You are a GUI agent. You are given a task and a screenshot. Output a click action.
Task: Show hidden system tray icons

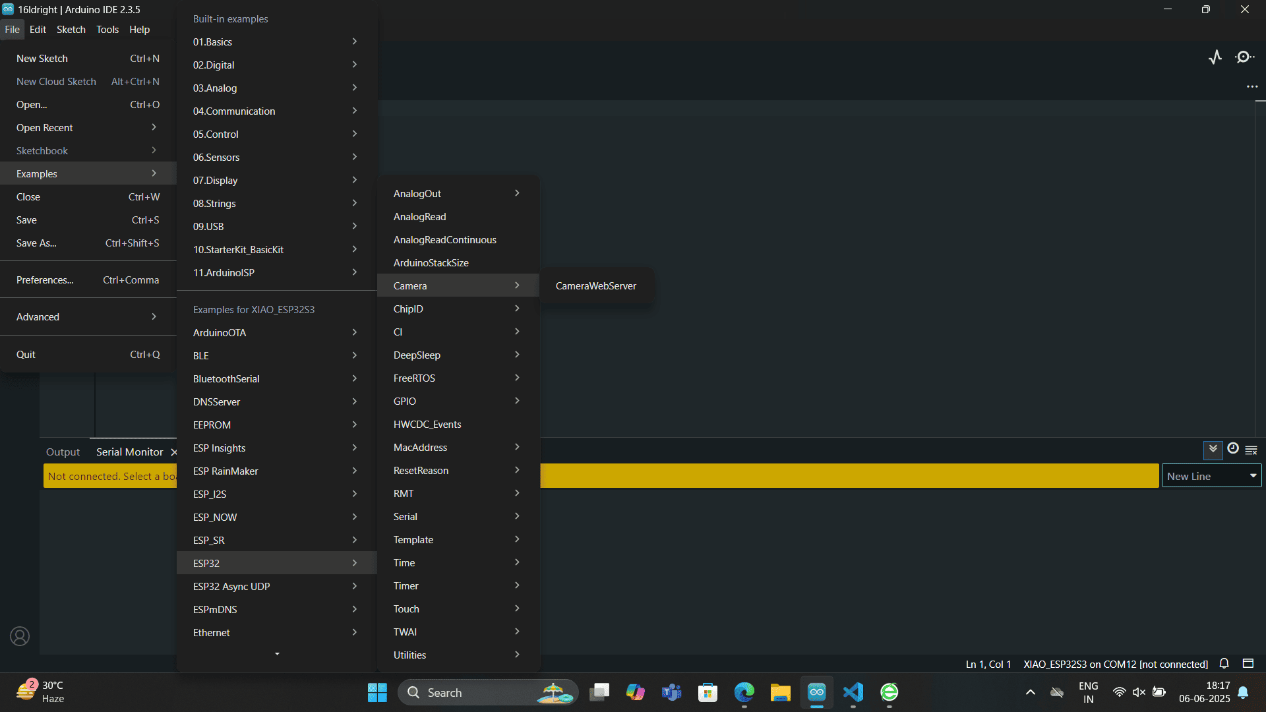[1030, 692]
